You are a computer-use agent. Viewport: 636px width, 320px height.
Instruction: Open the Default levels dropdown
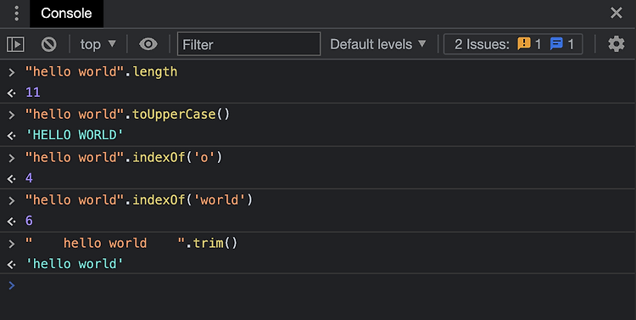pos(378,44)
